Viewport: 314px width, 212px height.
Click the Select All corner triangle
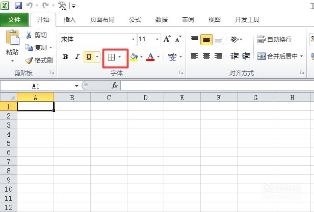9,97
